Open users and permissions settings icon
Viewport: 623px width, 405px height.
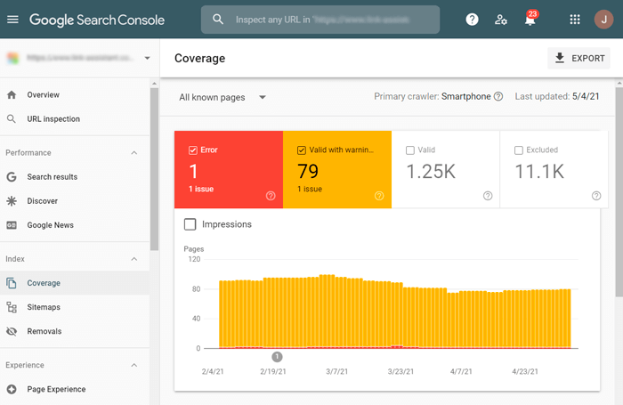500,20
